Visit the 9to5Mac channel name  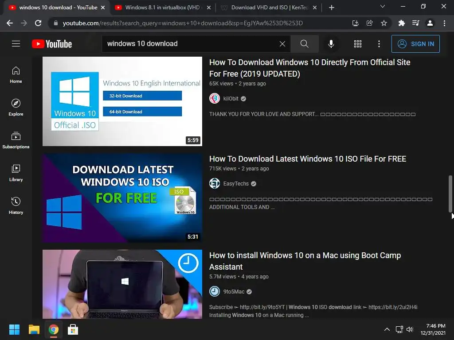point(234,292)
